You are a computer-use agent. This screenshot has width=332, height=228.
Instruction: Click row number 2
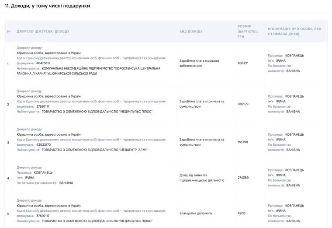point(8,105)
